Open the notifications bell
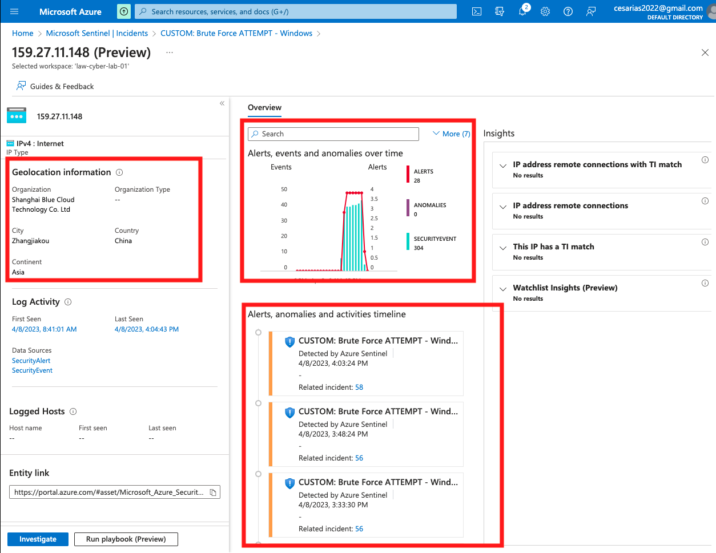716x553 pixels. [522, 11]
